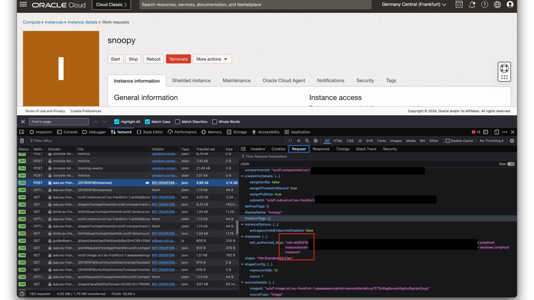Viewport: 534px width, 300px height.
Task: Jump to next find result arrow
Action: [x=105, y=122]
